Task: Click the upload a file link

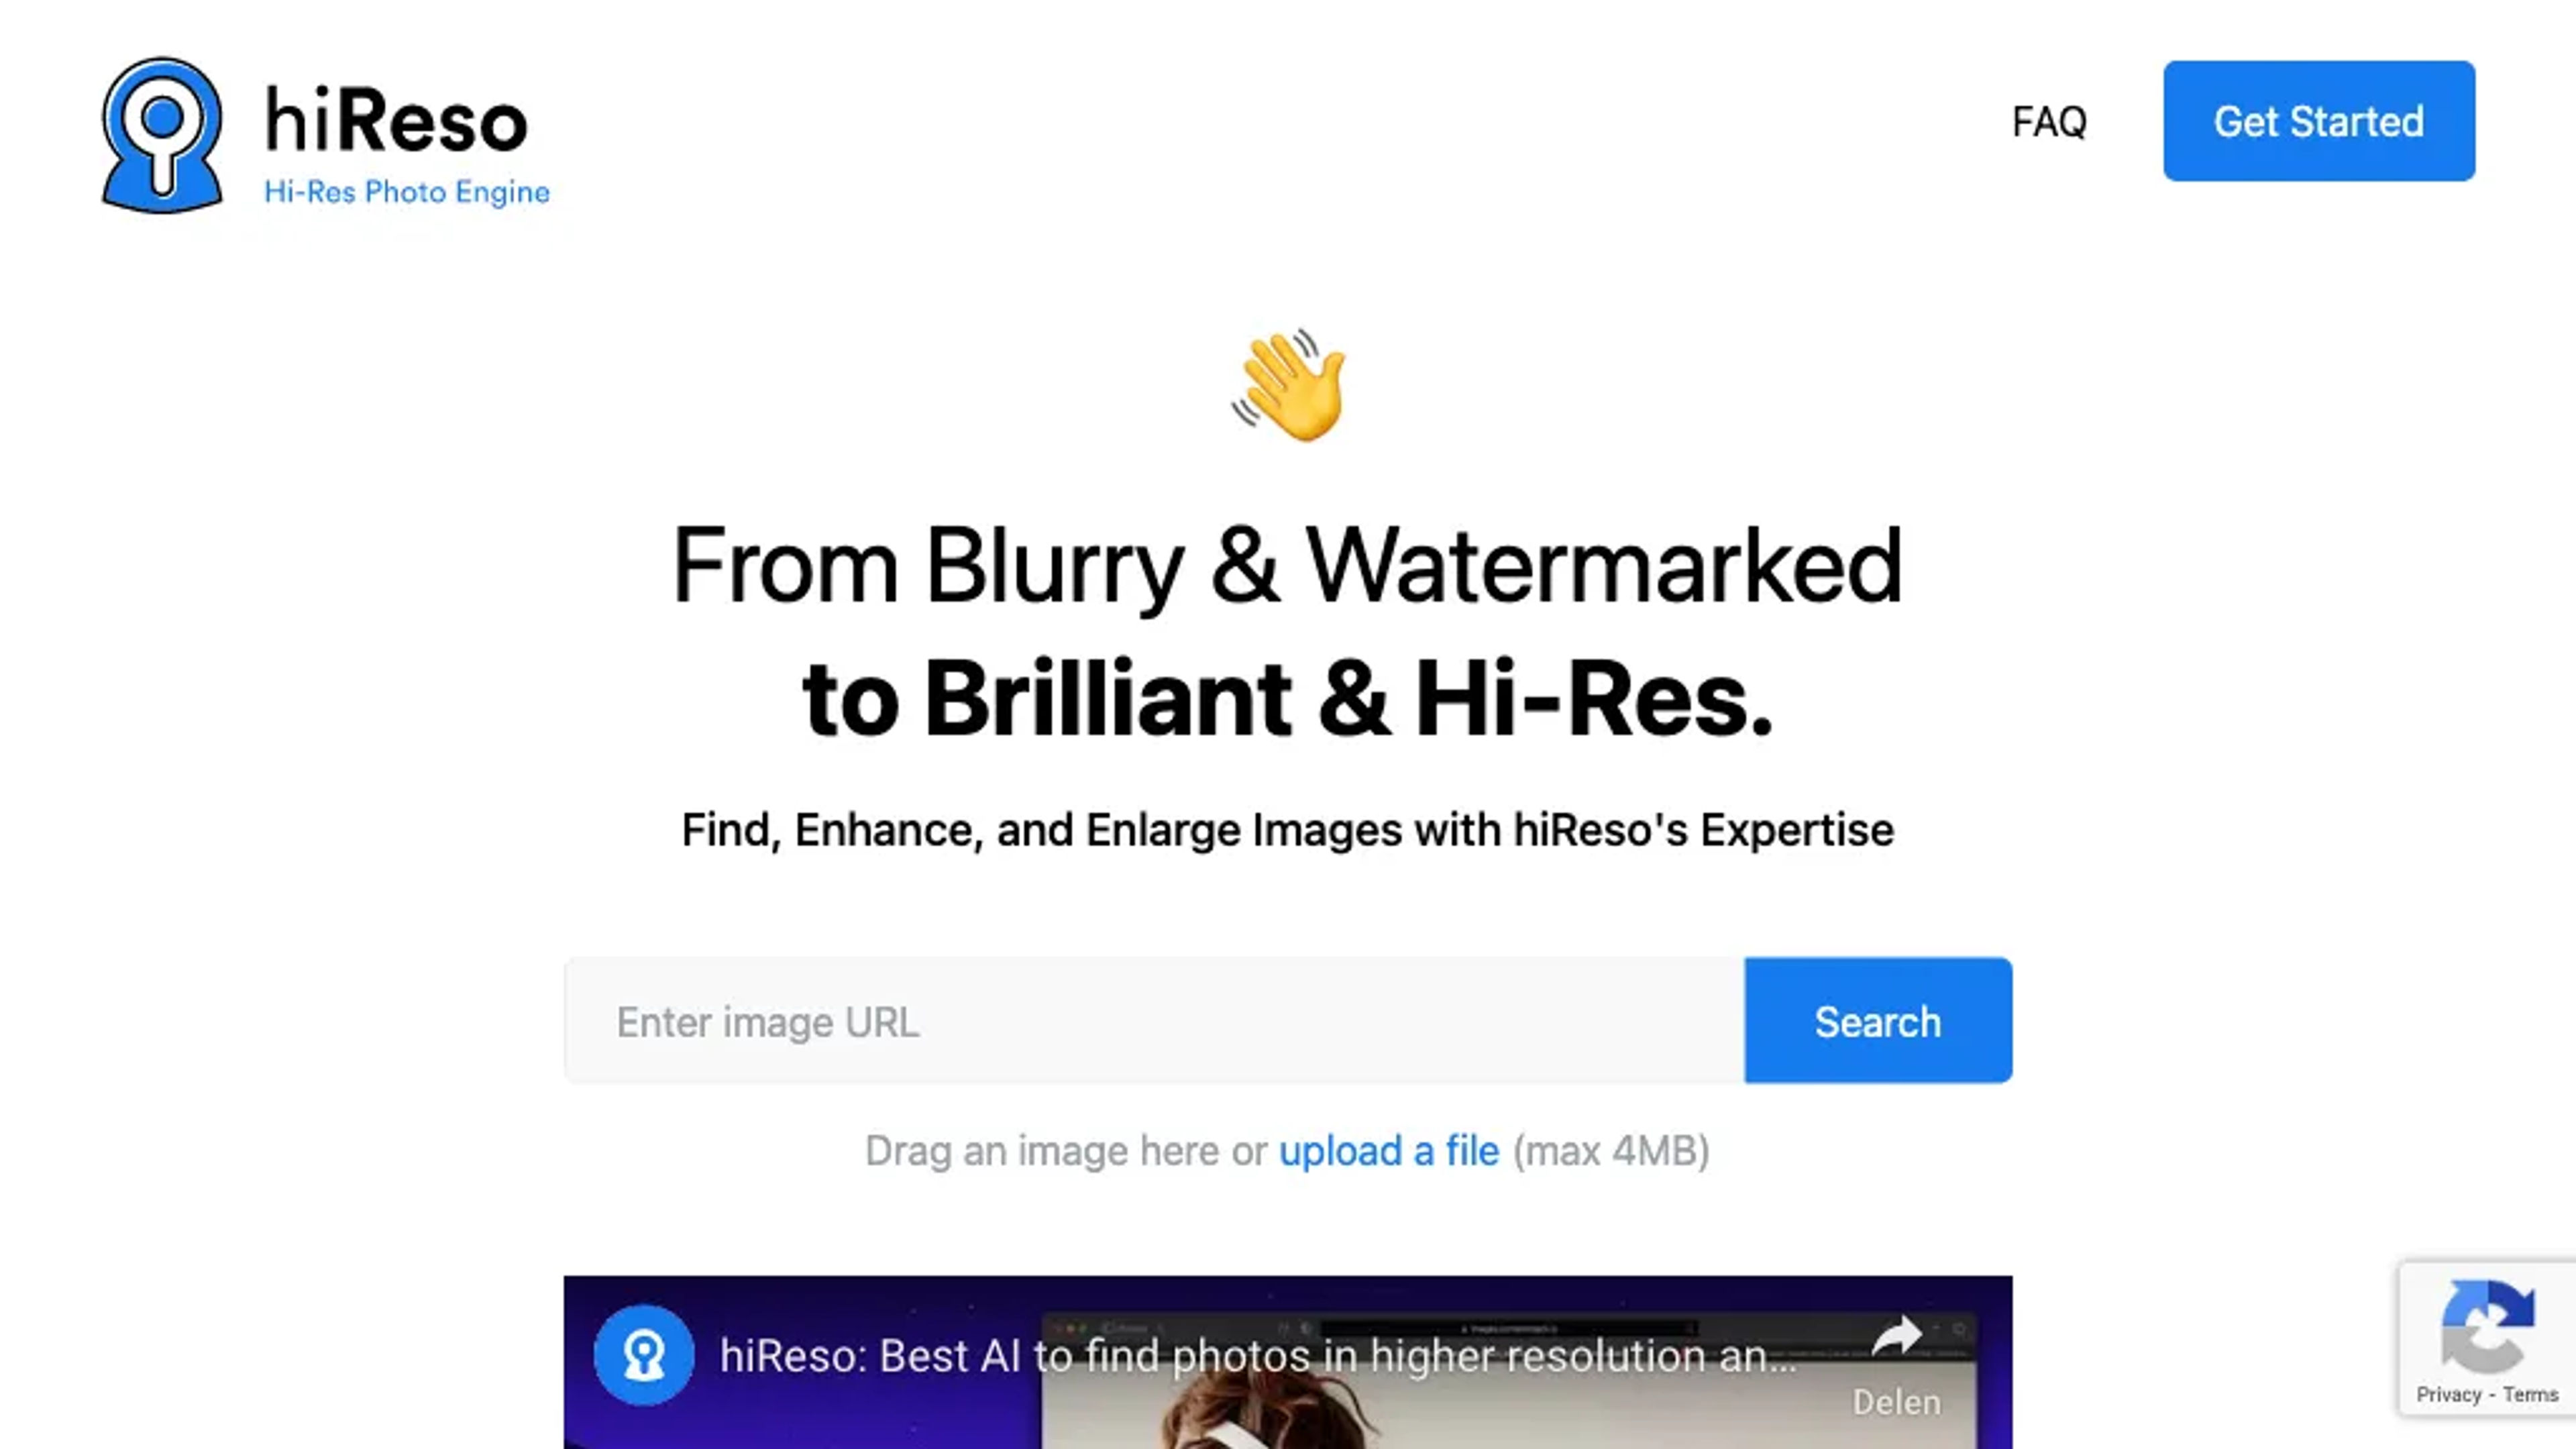Action: pyautogui.click(x=1389, y=1150)
